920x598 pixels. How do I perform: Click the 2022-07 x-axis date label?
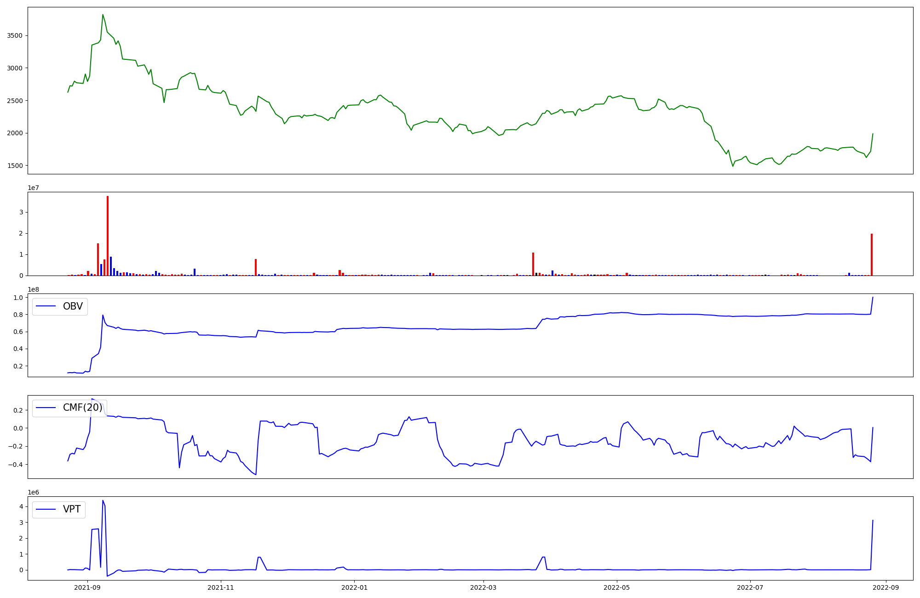750,587
